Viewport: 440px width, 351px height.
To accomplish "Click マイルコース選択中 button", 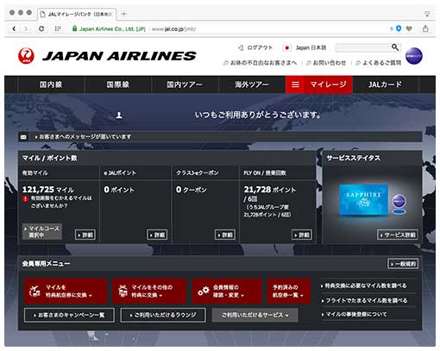I will [x=42, y=232].
